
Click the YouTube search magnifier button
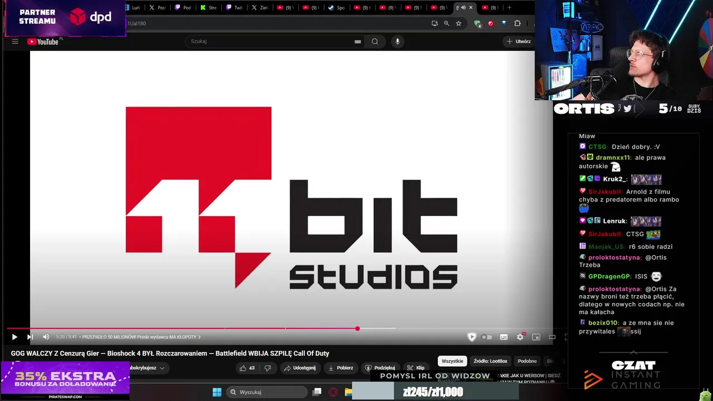pyautogui.click(x=375, y=41)
